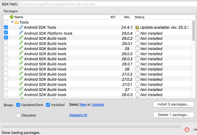Image resolution: width=197 pixels, height=135 pixels.
Task: Click the update available status icon
Action: coord(137,28)
